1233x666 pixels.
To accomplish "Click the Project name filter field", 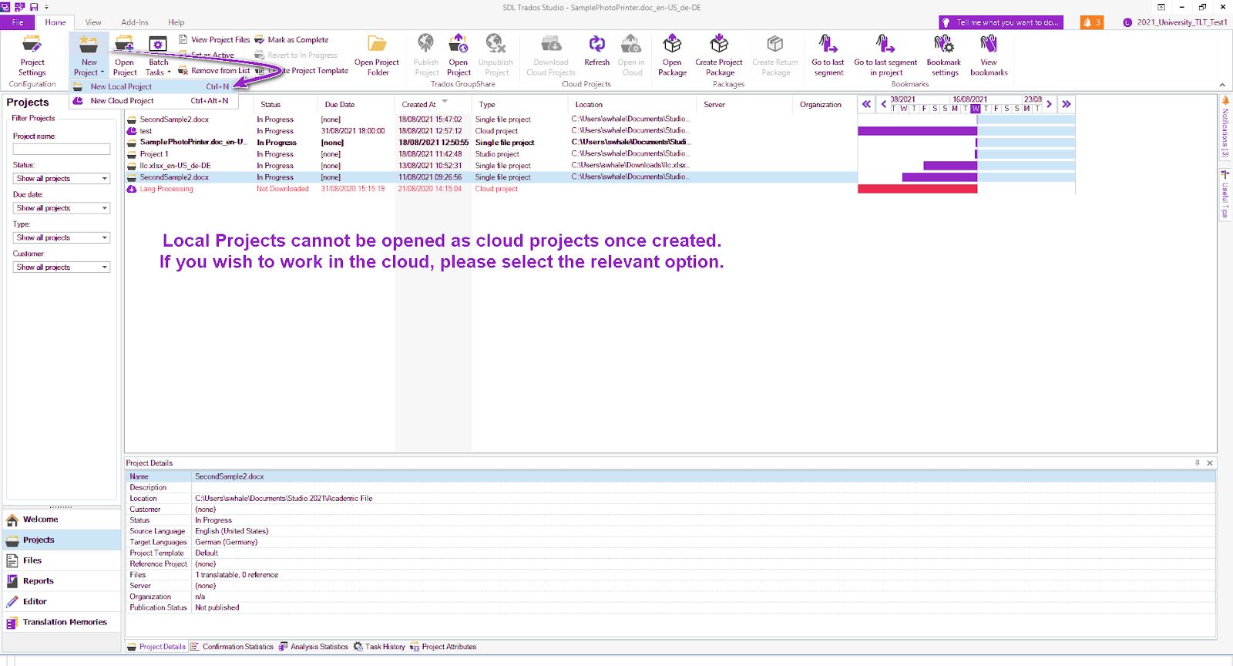I will click(62, 149).
